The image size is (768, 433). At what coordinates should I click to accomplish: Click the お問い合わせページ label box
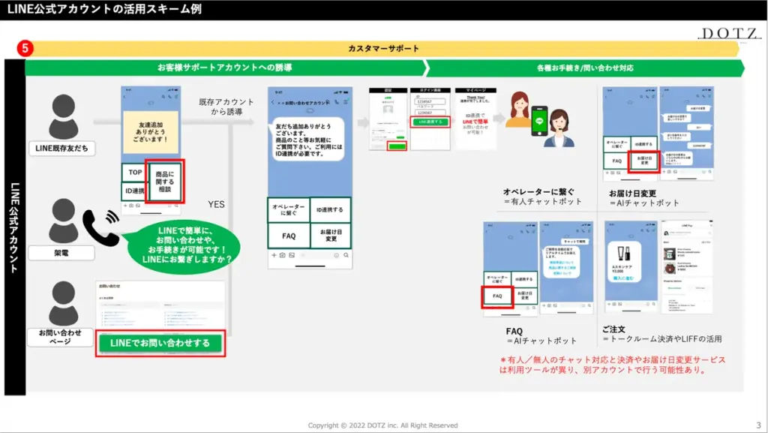[x=60, y=337]
